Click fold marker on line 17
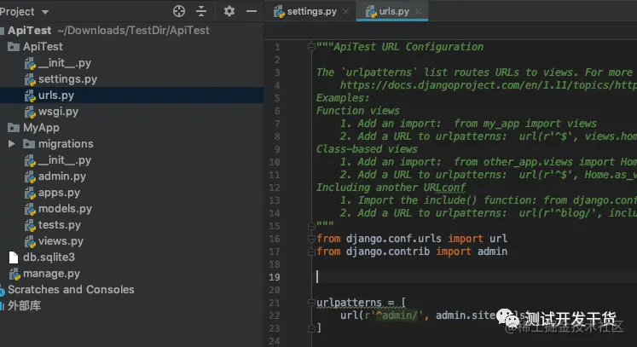The width and height of the screenshot is (637, 347). coord(311,252)
